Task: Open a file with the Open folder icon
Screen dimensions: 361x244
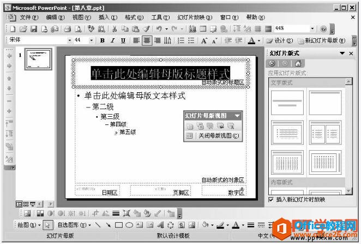Action: coord(23,29)
